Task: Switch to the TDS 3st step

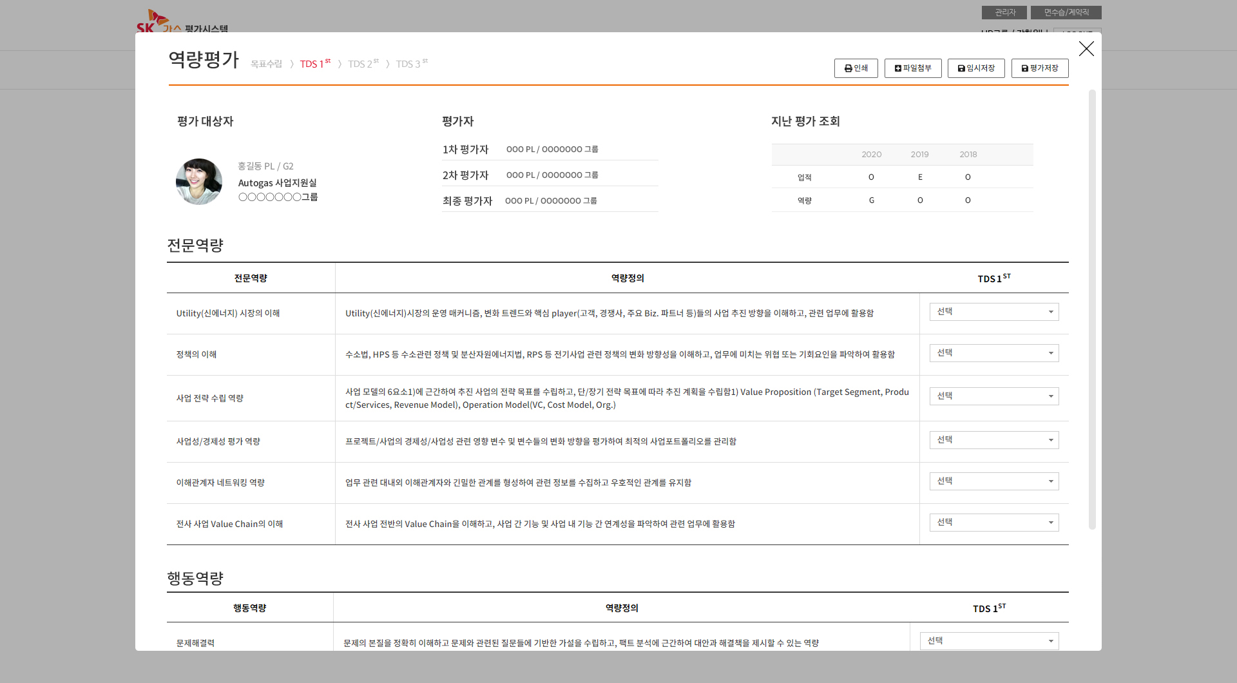Action: tap(411, 64)
